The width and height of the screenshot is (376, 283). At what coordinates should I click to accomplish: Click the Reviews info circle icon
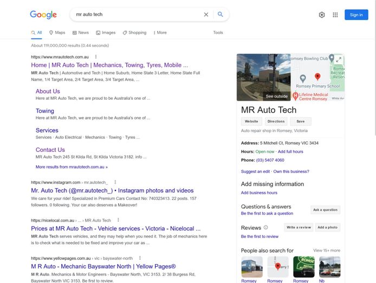(x=265, y=227)
